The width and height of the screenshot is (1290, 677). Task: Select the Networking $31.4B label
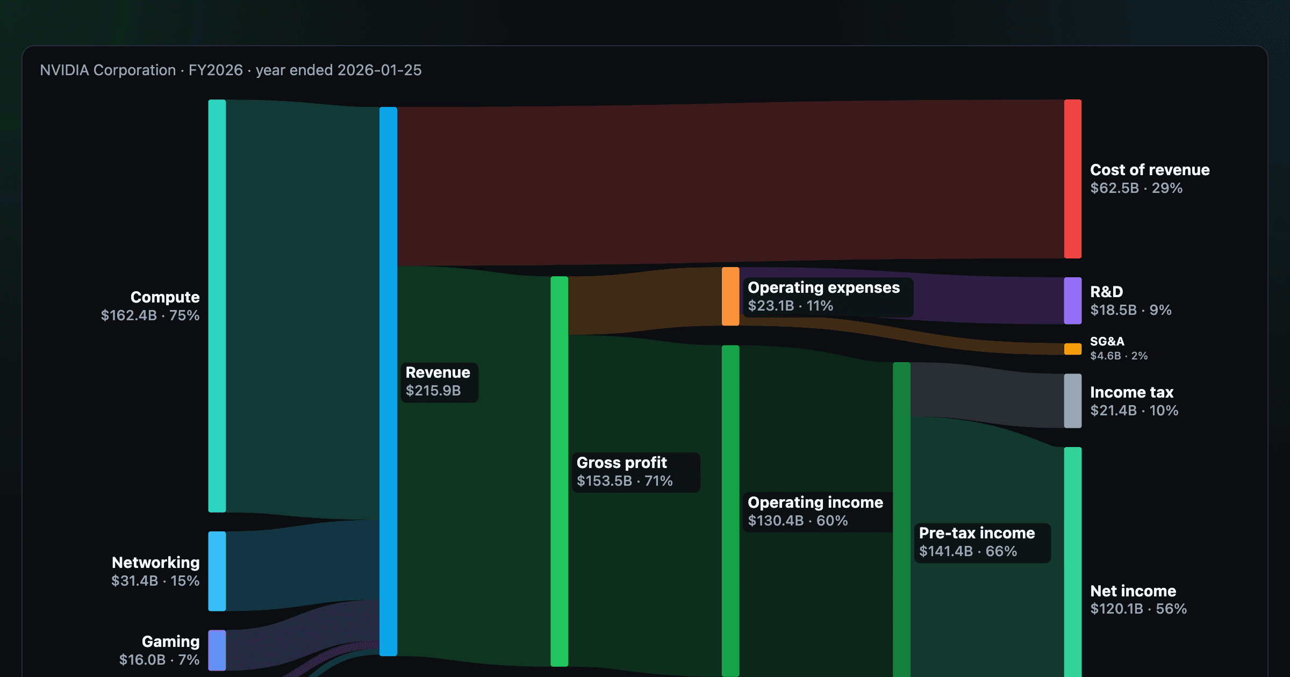tap(155, 571)
